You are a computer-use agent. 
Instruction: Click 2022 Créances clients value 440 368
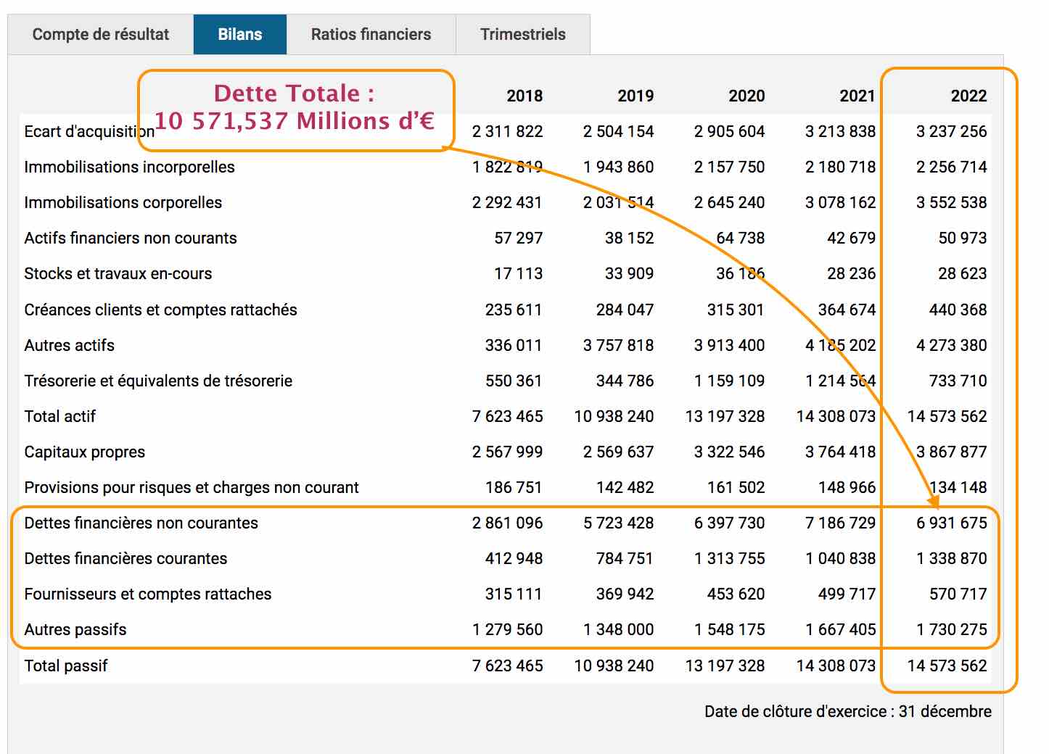click(958, 310)
